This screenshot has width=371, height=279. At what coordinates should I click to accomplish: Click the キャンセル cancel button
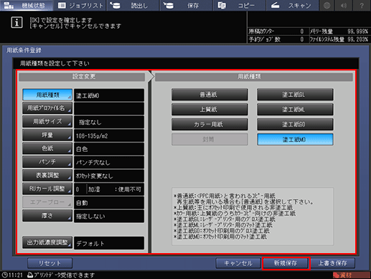[238, 263]
